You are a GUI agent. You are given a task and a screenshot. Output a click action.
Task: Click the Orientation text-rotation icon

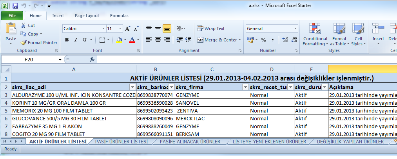(180, 29)
